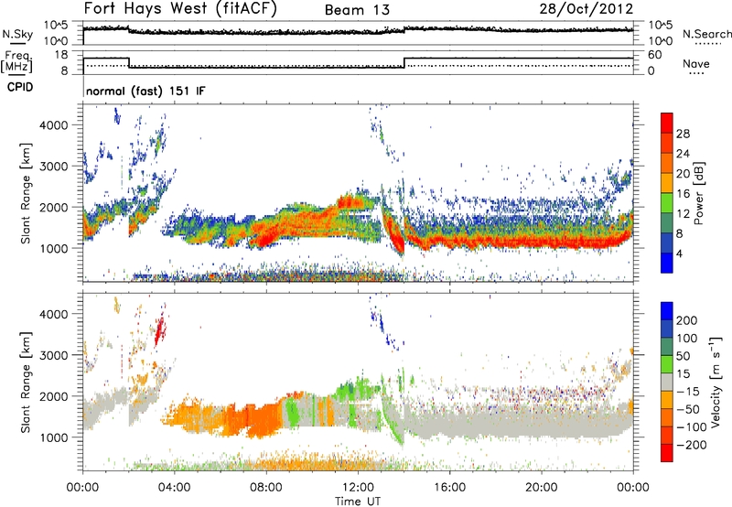Click the dark blue Power colorbar bottom swatch
732x507 pixels.
[667, 263]
